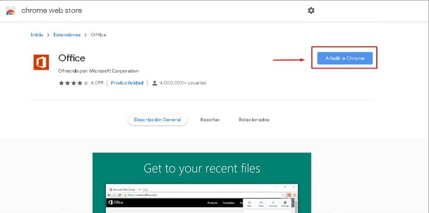Click the Office logo in the preview screenshot
The width and height of the screenshot is (429, 213).
[x=115, y=202]
